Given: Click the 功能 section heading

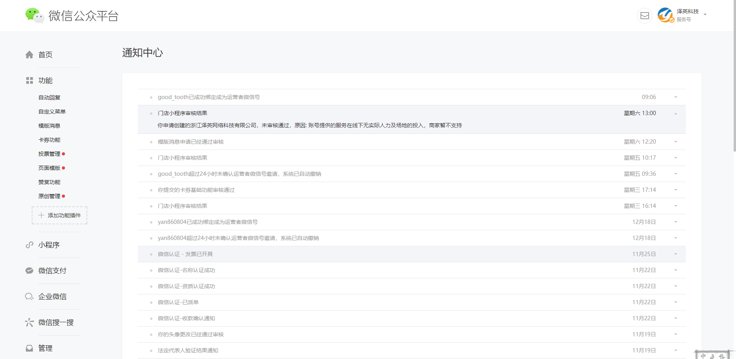Looking at the screenshot, I should (x=45, y=81).
